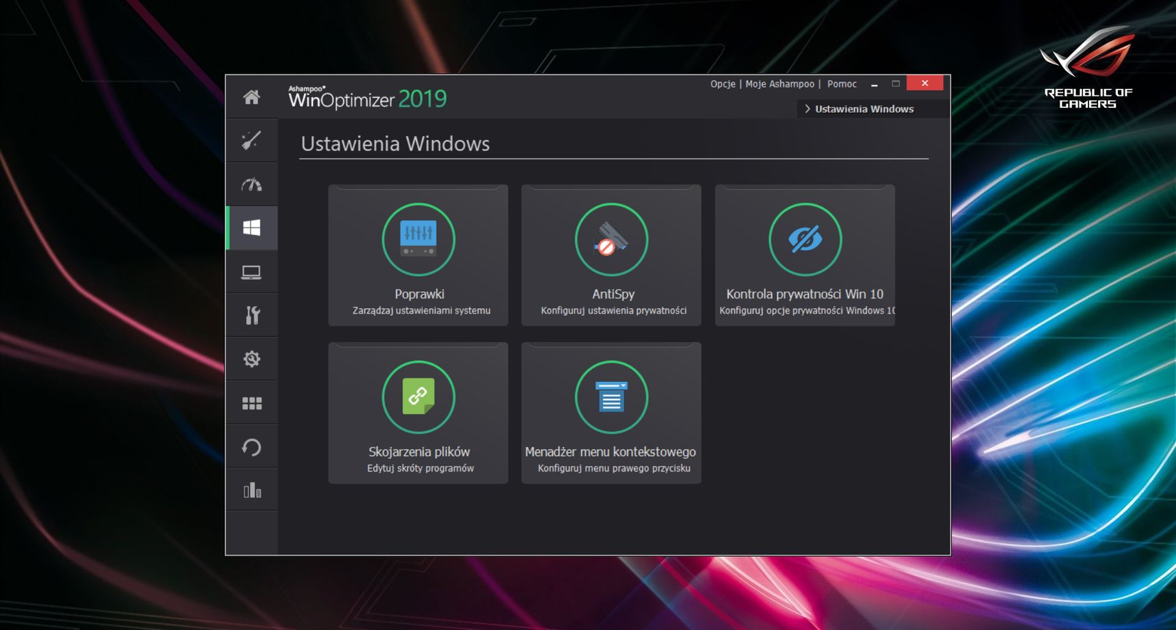Open the cleaning broom sidebar section

click(252, 140)
